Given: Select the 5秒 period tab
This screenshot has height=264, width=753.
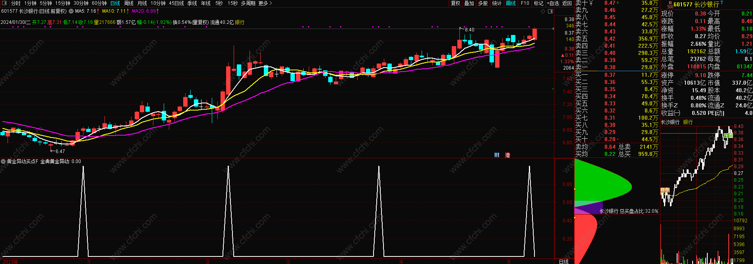Looking at the screenshot, I should [219, 3].
